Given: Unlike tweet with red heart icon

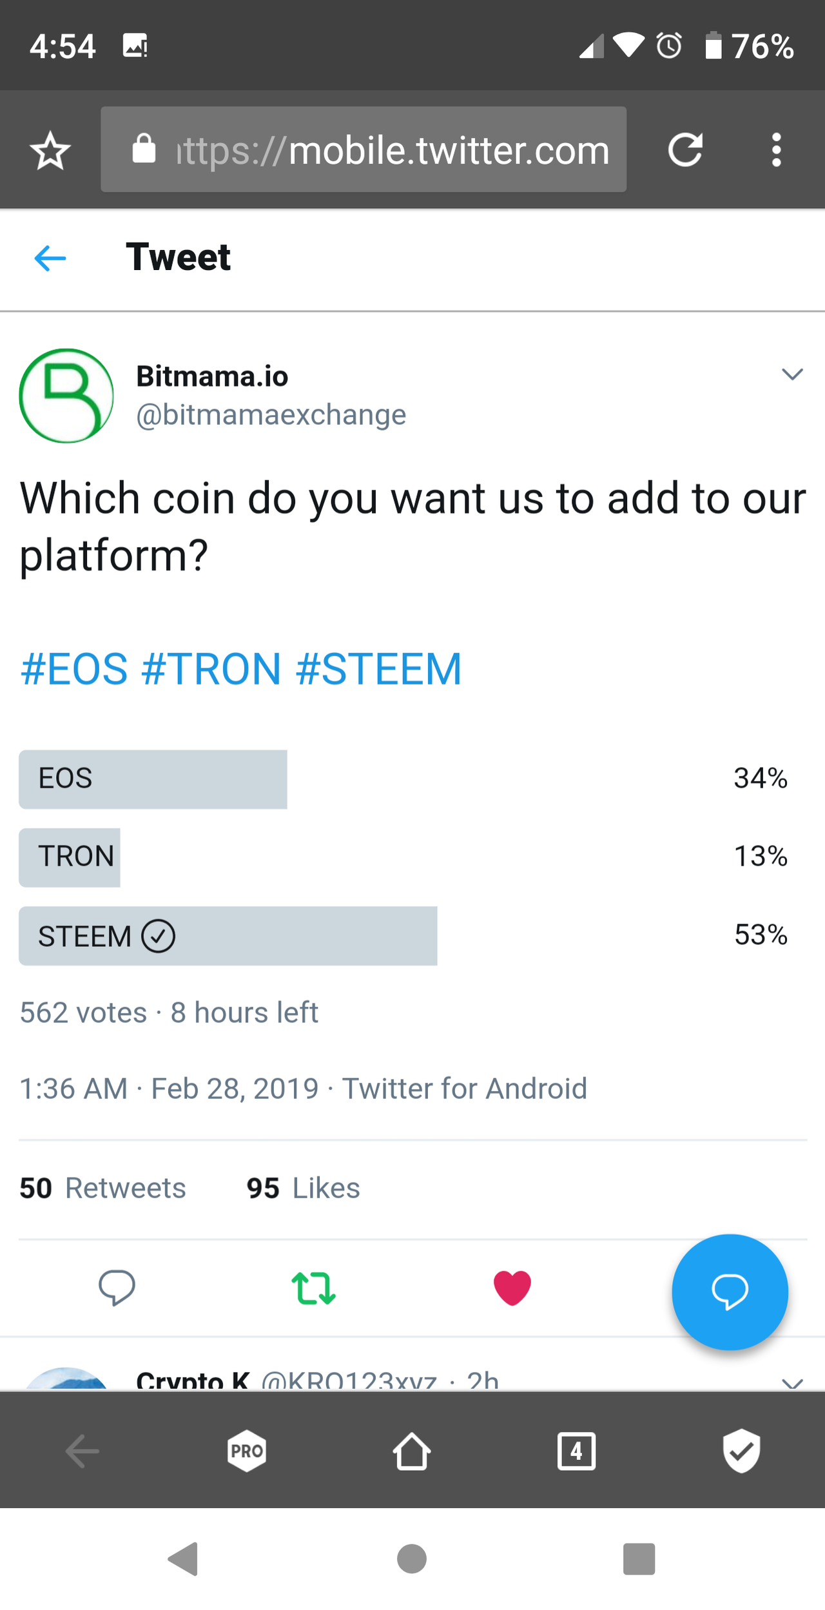Looking at the screenshot, I should [512, 1288].
